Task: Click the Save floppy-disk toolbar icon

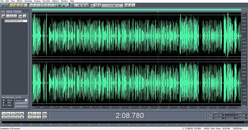Action: coord(19,6)
